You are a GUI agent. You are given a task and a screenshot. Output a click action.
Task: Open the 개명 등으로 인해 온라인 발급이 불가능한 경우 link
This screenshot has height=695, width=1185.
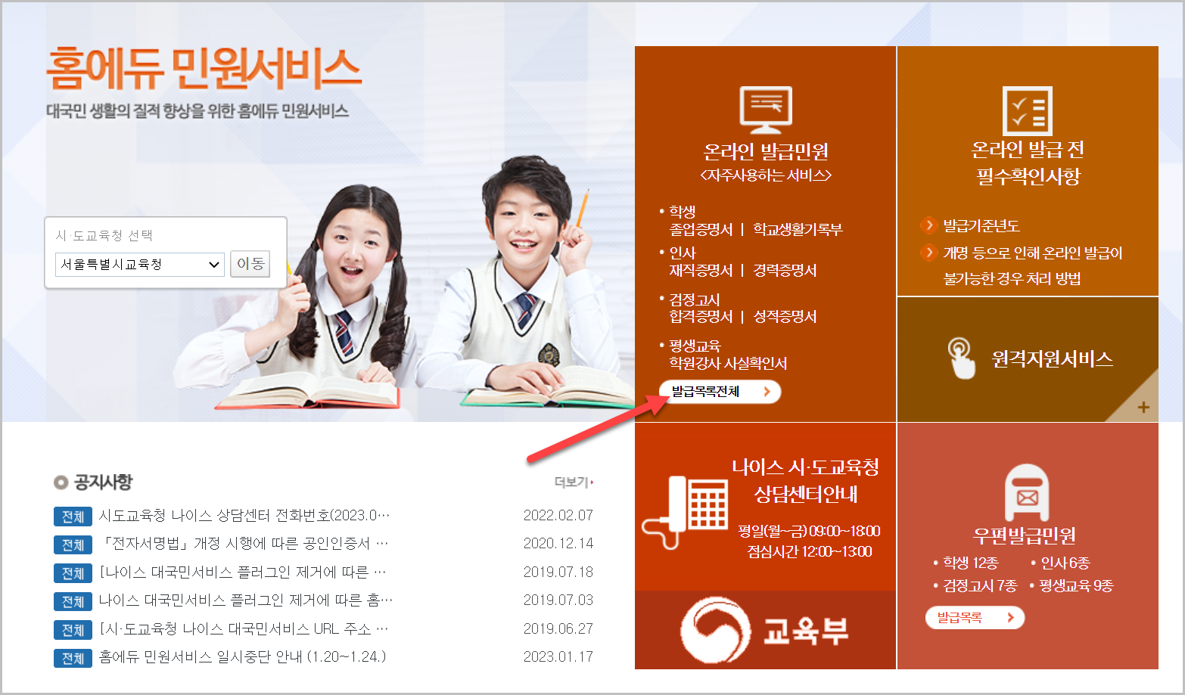pos(1032,265)
